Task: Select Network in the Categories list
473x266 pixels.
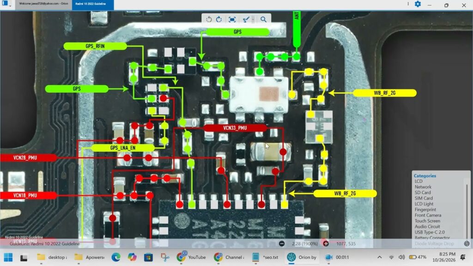Action: click(423, 187)
